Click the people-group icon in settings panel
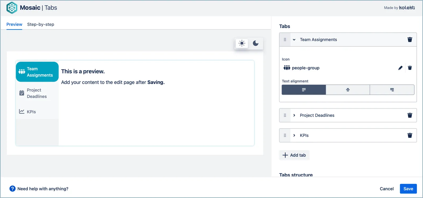 (287, 68)
